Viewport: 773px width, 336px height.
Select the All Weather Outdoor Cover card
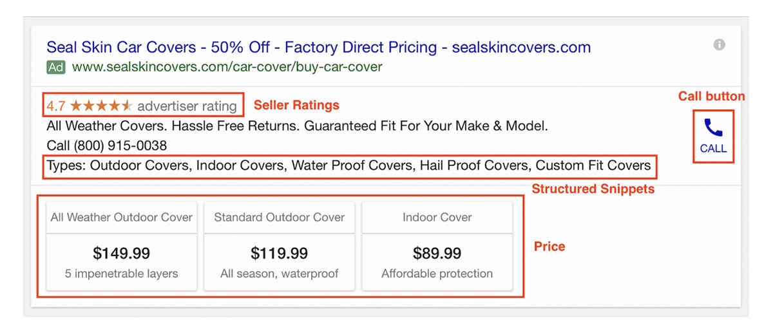122,246
